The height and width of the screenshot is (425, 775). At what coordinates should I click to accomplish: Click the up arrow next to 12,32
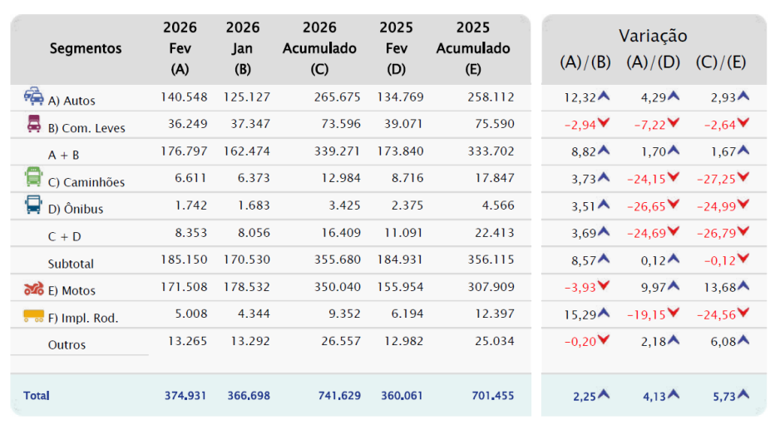click(x=605, y=96)
